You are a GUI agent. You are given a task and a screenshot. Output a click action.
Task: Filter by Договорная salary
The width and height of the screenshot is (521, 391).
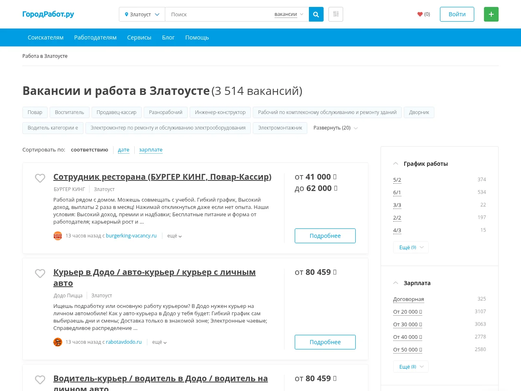(409, 299)
